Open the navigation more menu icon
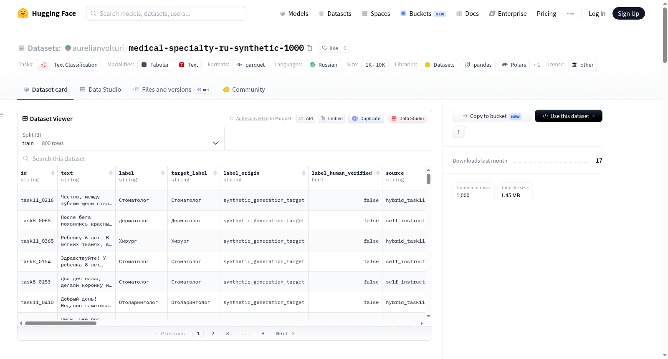The height and width of the screenshot is (359, 668). (570, 13)
